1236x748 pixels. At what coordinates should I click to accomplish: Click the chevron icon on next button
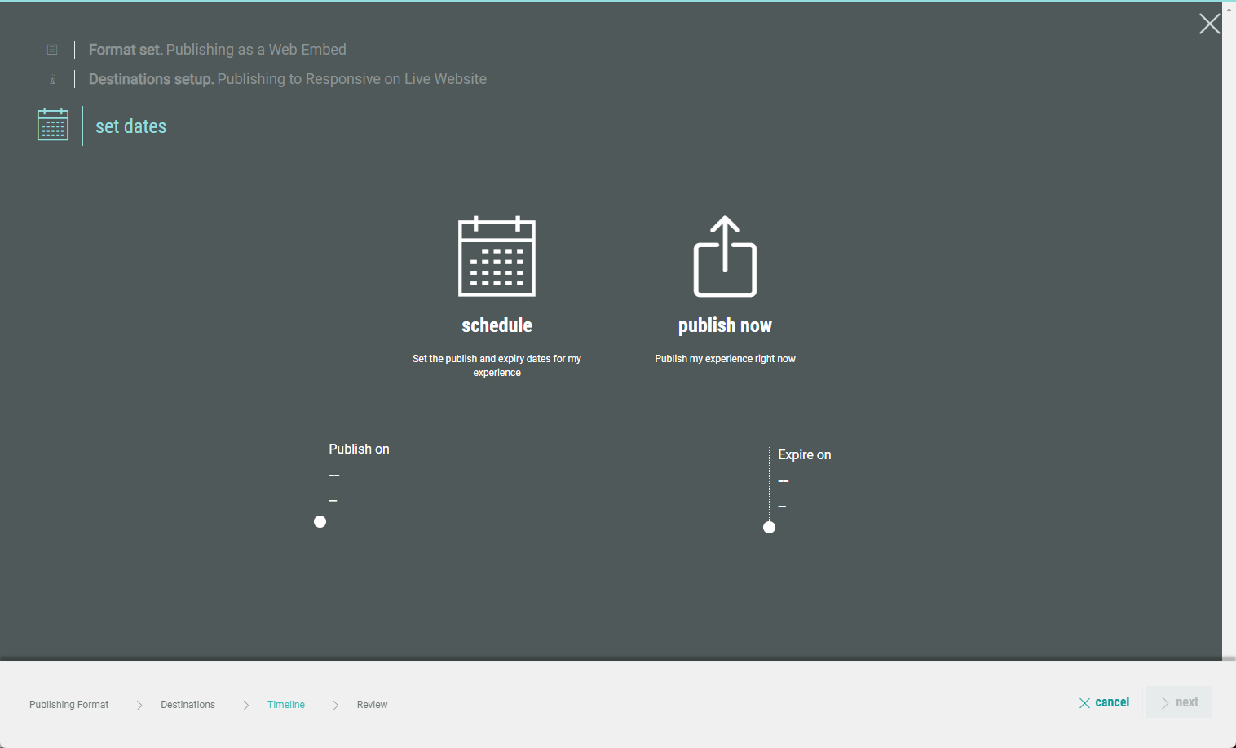tap(1165, 703)
